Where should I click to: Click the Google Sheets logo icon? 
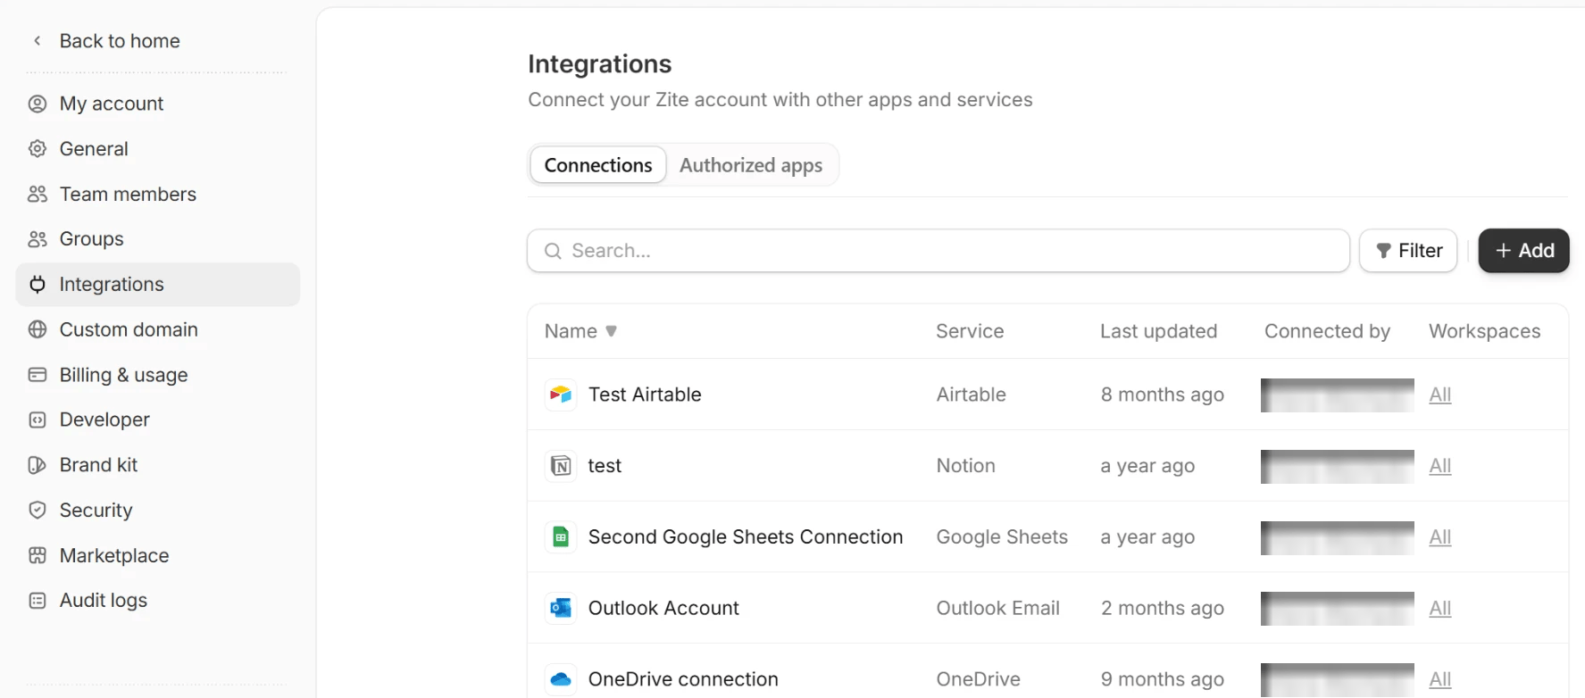(x=561, y=536)
